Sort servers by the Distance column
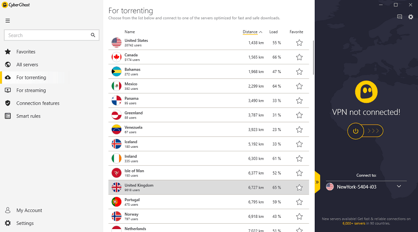Viewport: 418px width, 232px height. (x=250, y=32)
